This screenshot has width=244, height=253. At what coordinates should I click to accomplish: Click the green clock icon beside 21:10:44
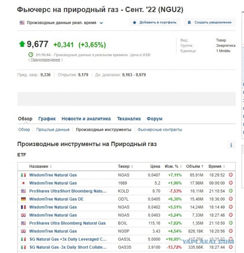[x=31, y=54]
